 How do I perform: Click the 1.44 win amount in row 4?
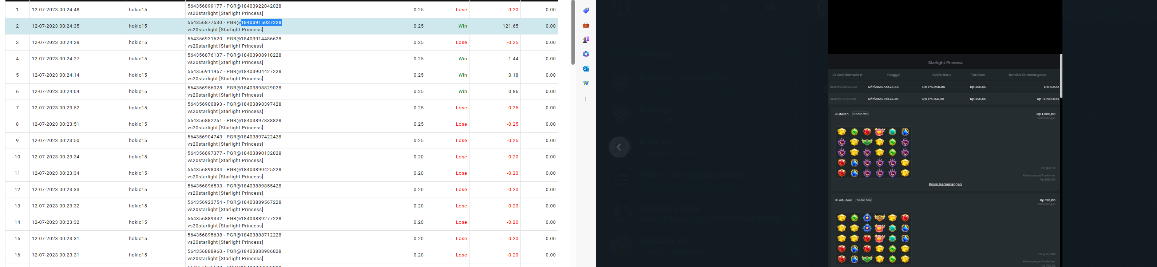pos(514,59)
